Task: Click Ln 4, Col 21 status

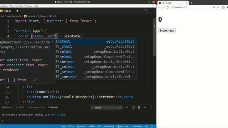Action: click(68, 127)
